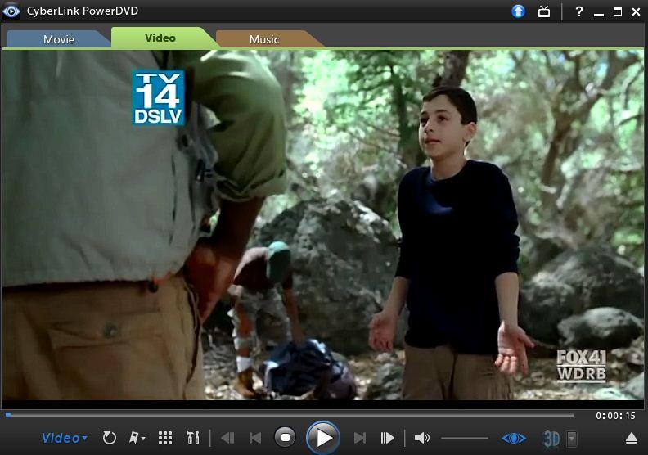Open the Video source dropdown menu
Screen dimensions: 648x455
65,438
